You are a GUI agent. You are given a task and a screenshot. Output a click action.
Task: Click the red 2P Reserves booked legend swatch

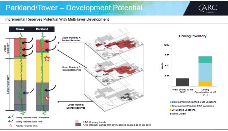click(77, 125)
